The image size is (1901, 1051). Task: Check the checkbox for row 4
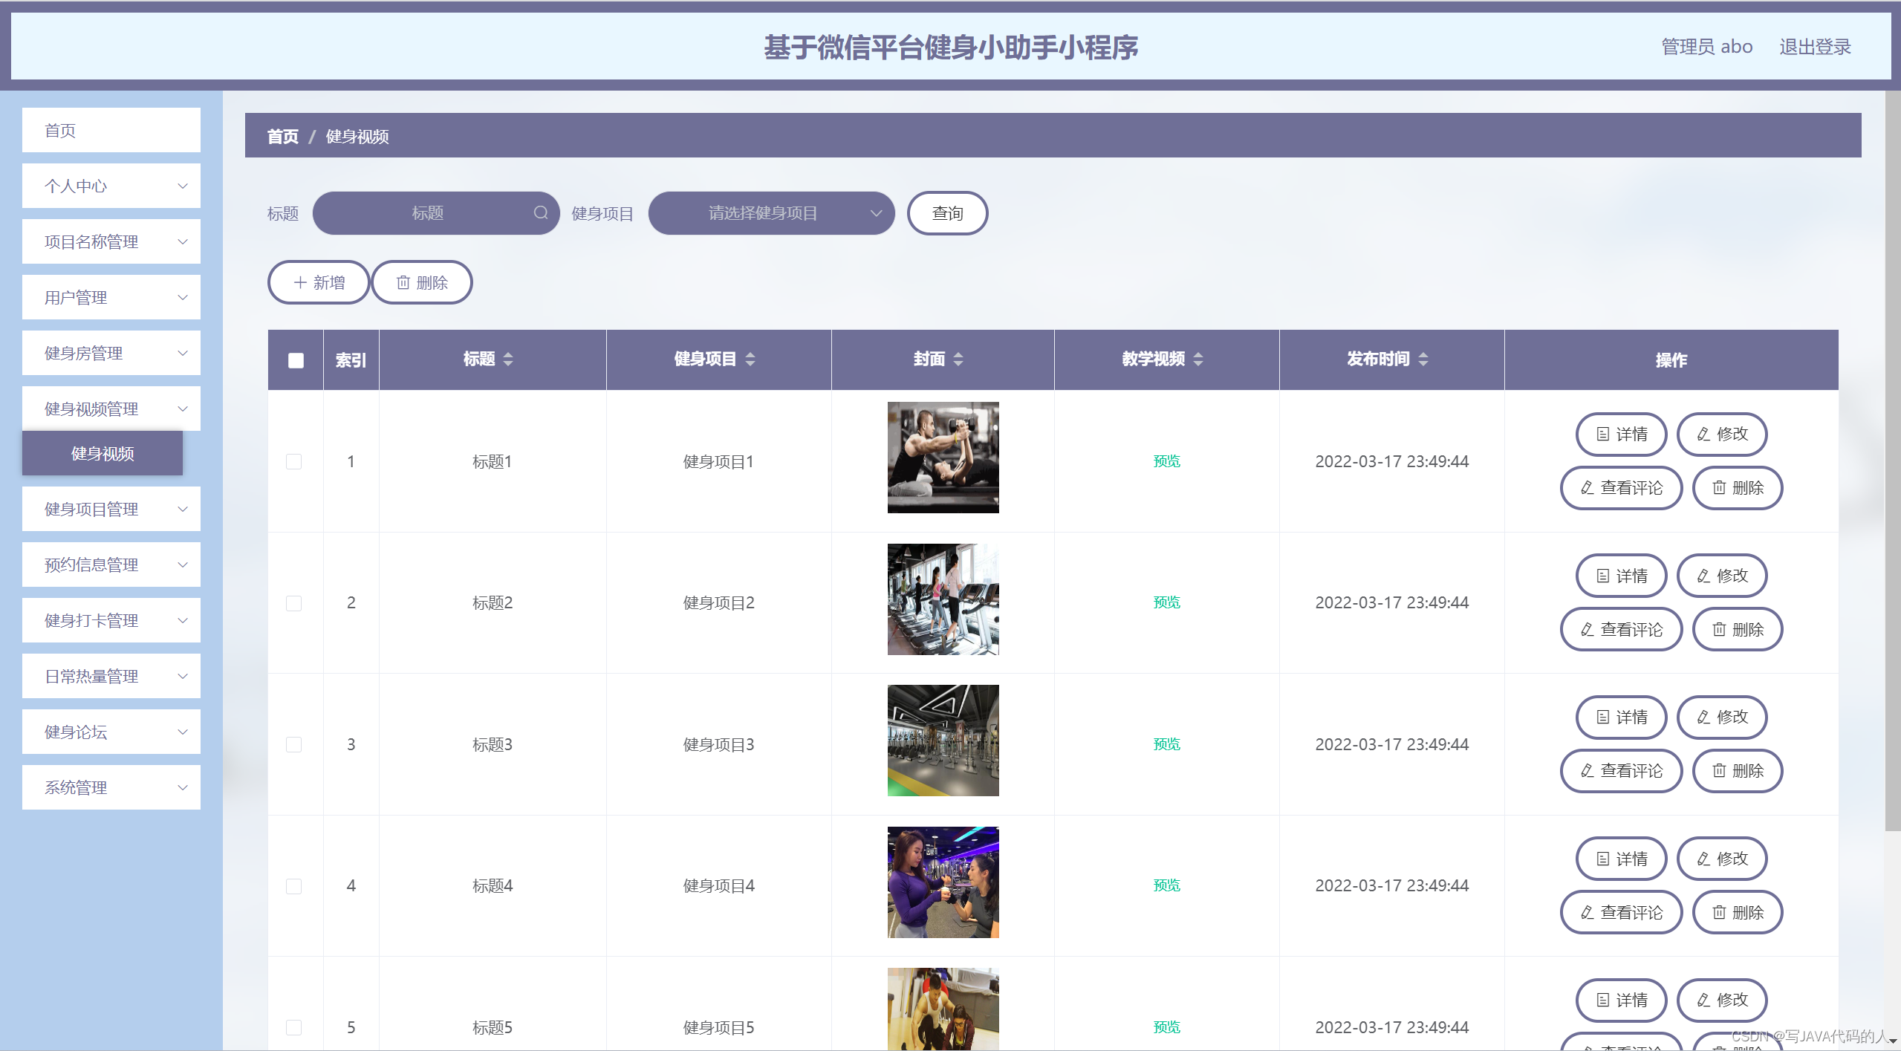click(x=294, y=886)
